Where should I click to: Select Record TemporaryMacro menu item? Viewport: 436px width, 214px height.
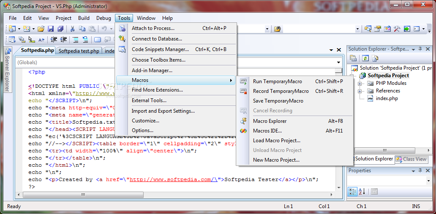click(x=295, y=91)
